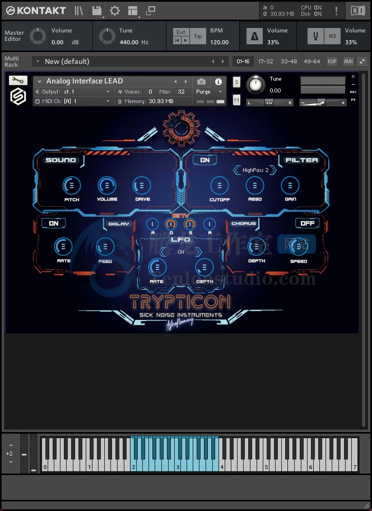The image size is (372, 511).
Task: Click the collapse rack icon next to AUX
Action: [362, 61]
